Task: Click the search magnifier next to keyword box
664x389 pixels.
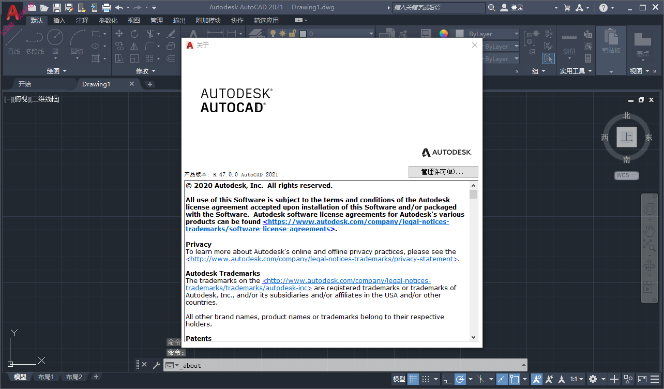Action: 491,7
